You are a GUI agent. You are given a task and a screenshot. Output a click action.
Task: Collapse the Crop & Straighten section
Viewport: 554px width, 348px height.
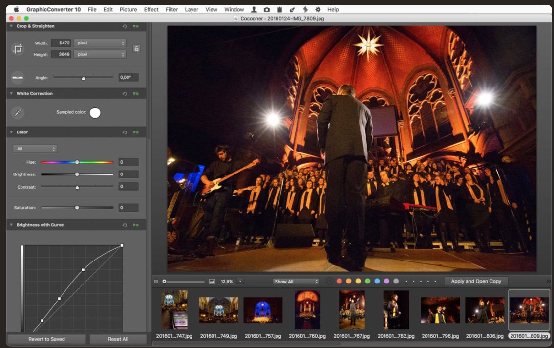click(x=11, y=26)
